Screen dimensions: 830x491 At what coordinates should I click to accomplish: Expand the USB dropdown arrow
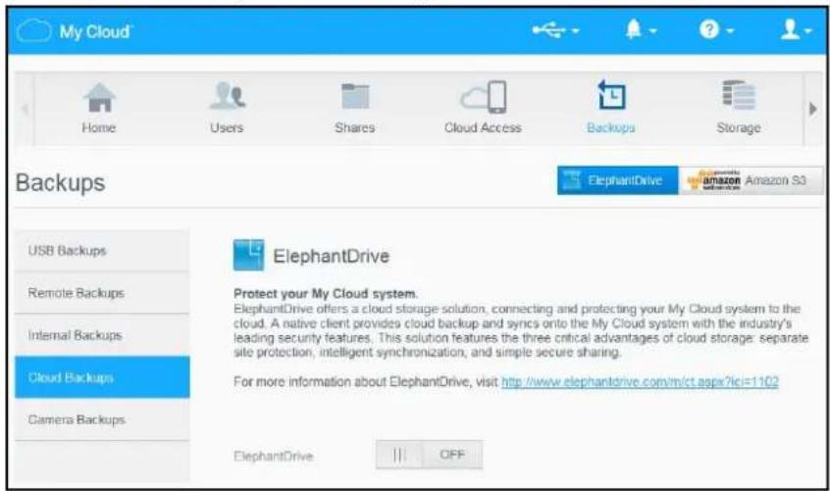[575, 31]
